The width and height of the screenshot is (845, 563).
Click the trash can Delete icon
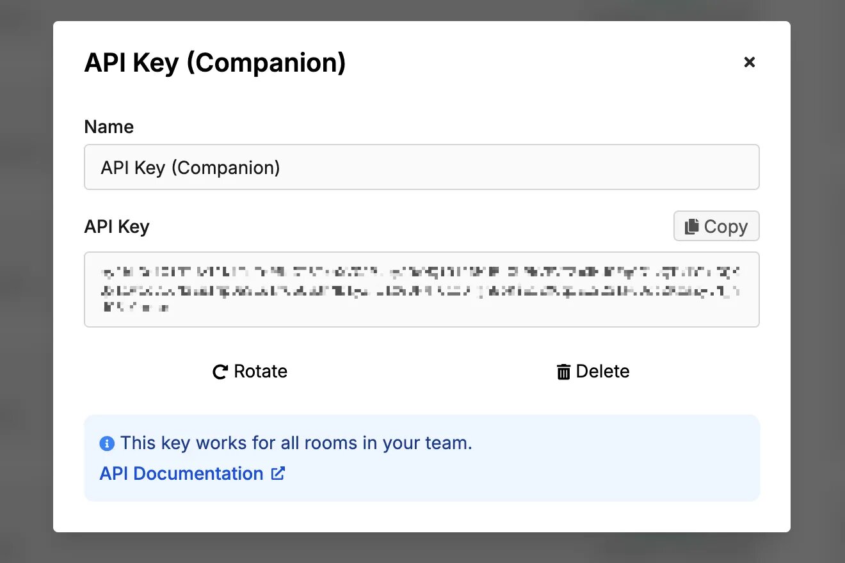click(x=563, y=371)
